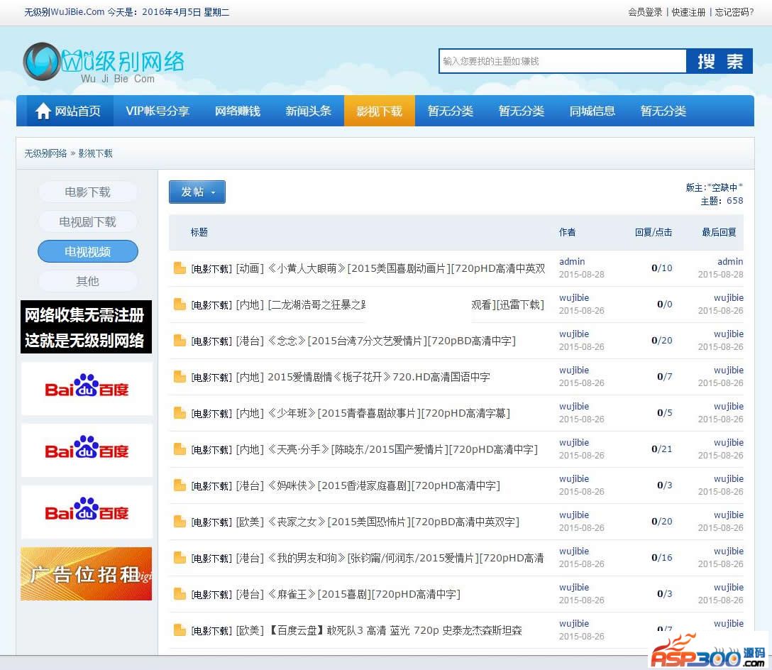Click the home icon in navigation bar
This screenshot has width=772, height=670.
(x=43, y=111)
